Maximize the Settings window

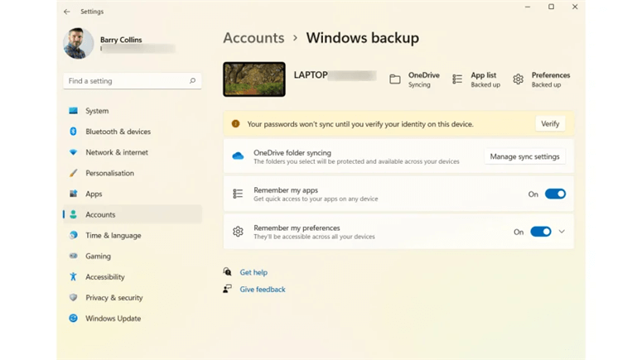(551, 7)
